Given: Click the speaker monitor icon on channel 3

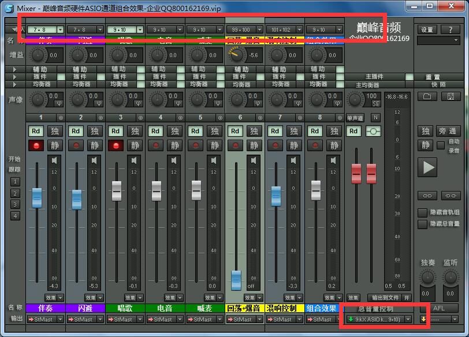Looking at the screenshot, I should click(x=135, y=160).
